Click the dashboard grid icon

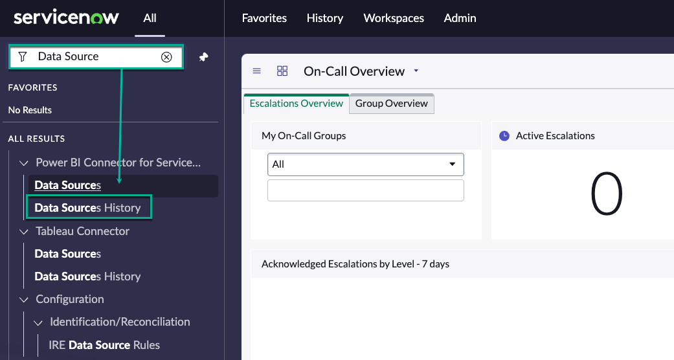point(282,71)
